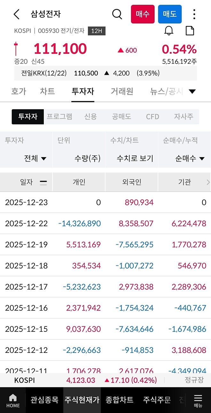Switch to the 차트 tab
This screenshot has width=211, height=413.
point(47,91)
